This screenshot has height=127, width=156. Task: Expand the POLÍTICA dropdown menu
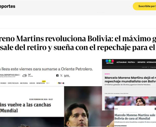pos(132,62)
